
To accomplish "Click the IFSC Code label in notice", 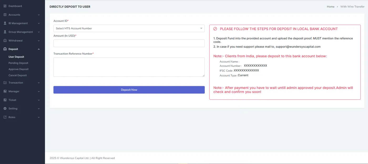I will tap(227, 71).
